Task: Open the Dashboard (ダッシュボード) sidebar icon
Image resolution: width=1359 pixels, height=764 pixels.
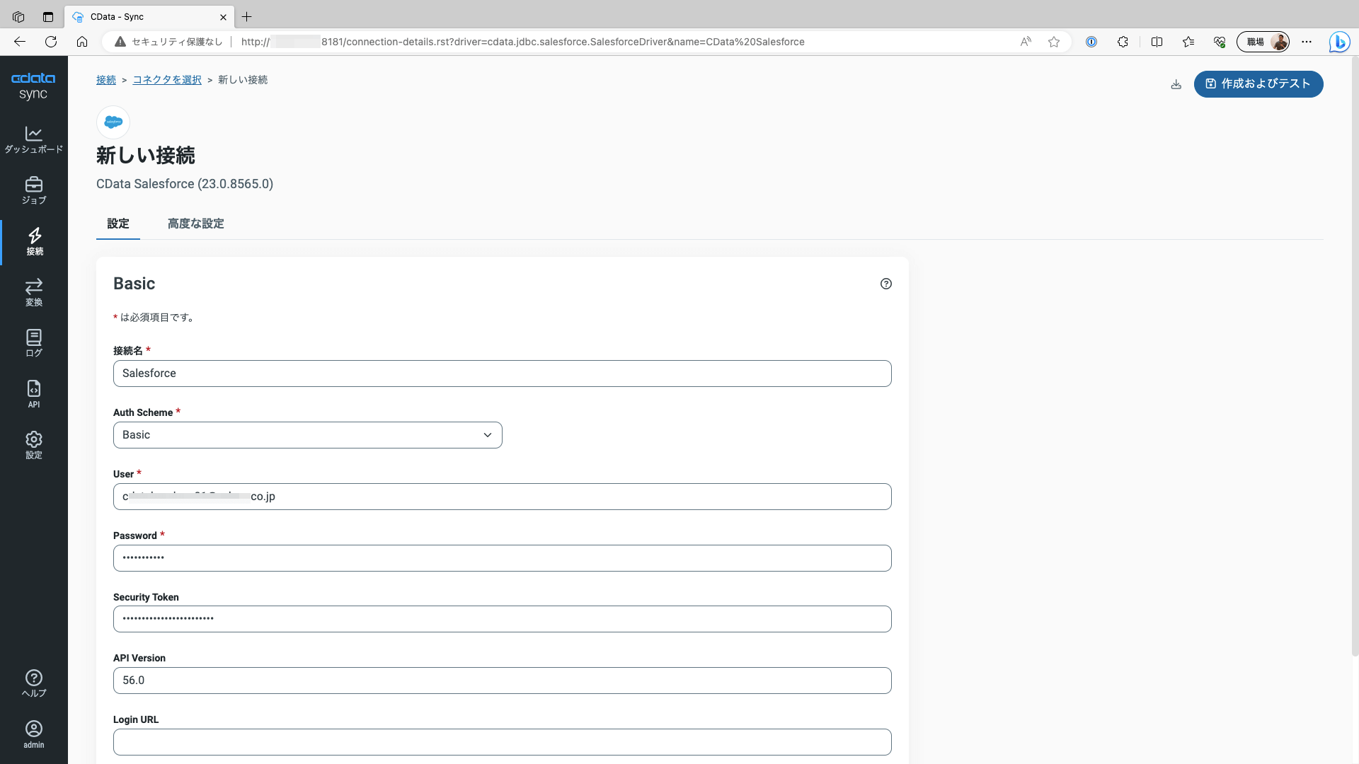Action: pos(33,139)
